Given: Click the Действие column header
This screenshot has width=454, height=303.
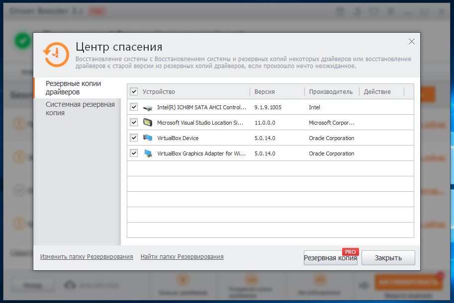Looking at the screenshot, I should [377, 92].
